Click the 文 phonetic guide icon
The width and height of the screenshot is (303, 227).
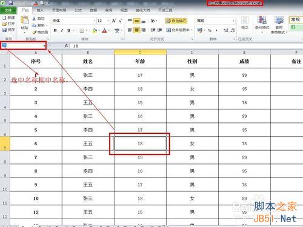coord(117,30)
